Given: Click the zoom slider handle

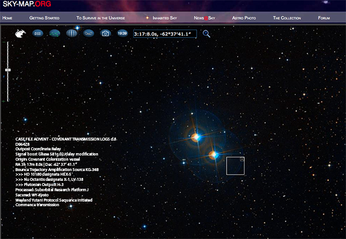Looking at the screenshot, I should [x=8, y=70].
